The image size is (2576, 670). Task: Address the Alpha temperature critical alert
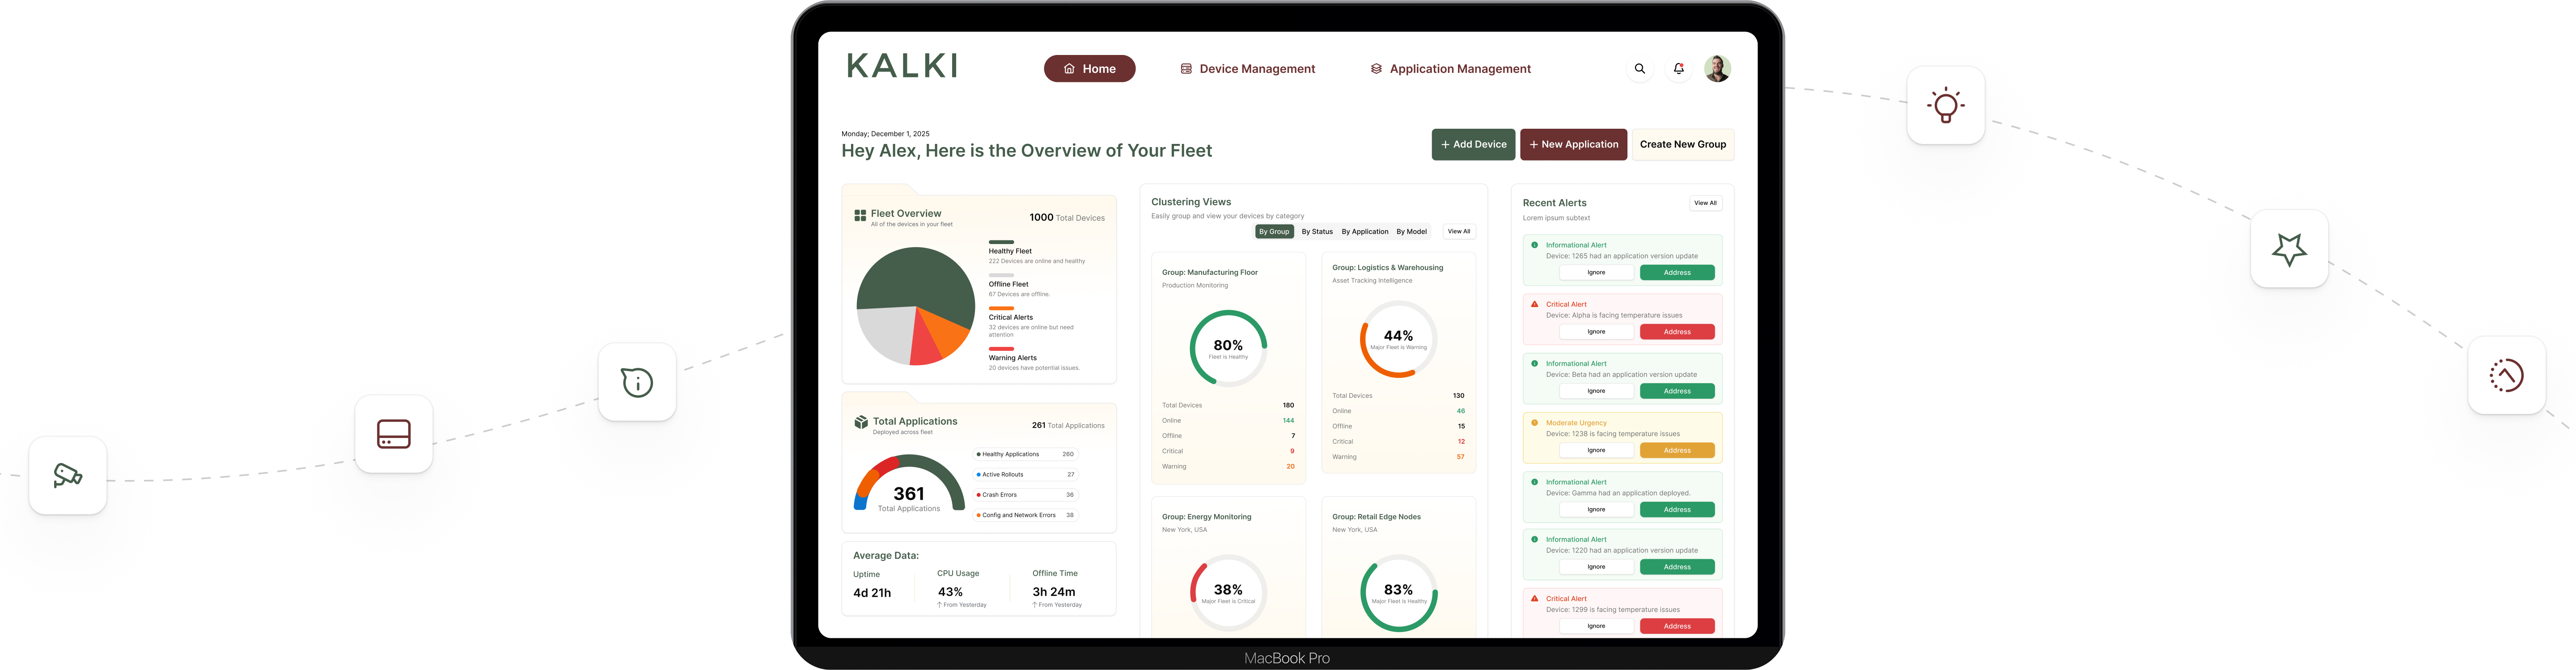coord(1676,332)
